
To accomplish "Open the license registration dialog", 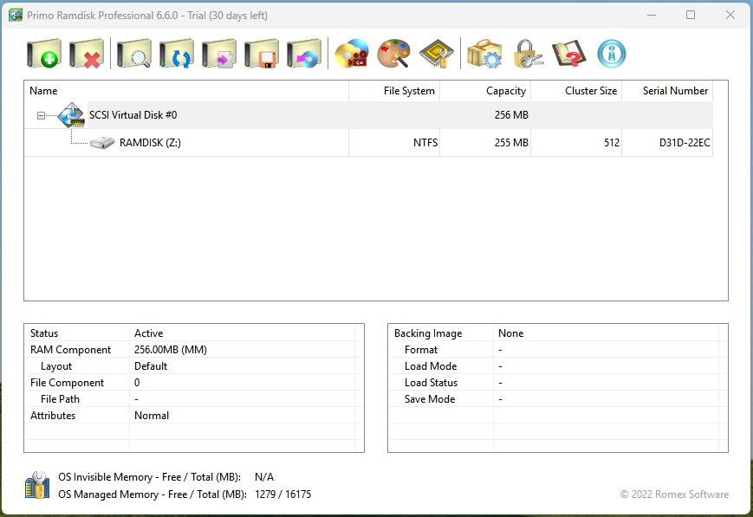I will click(526, 53).
